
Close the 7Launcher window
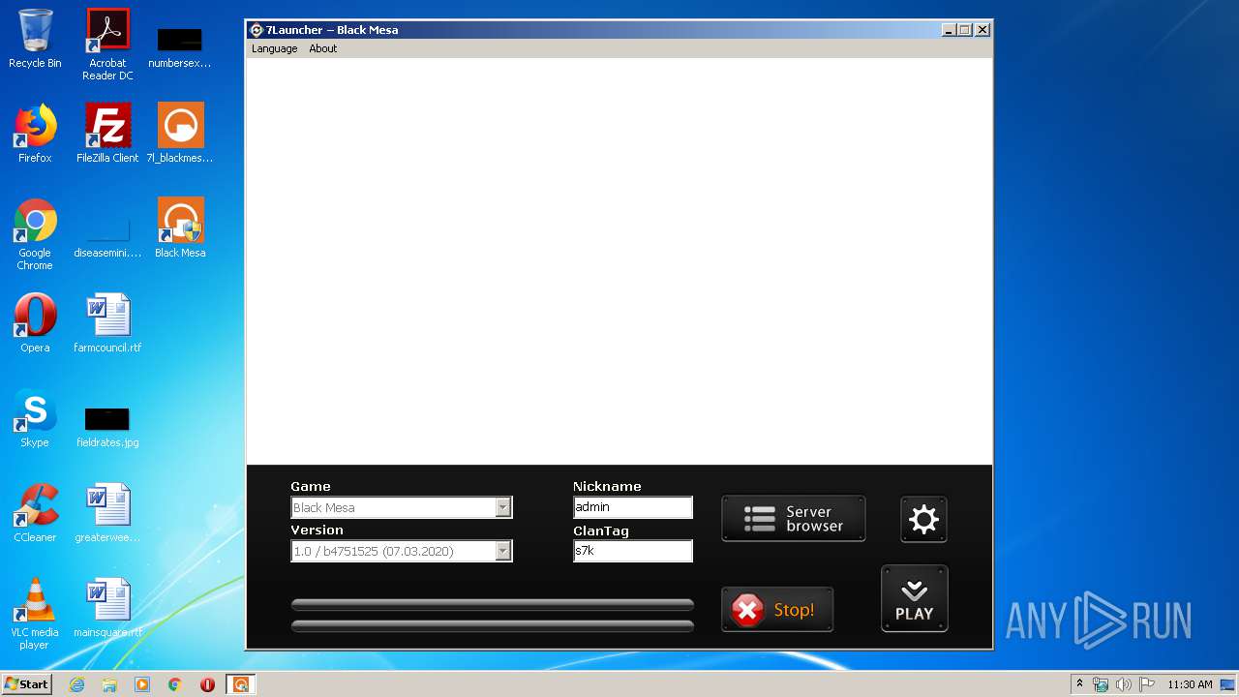pyautogui.click(x=982, y=30)
